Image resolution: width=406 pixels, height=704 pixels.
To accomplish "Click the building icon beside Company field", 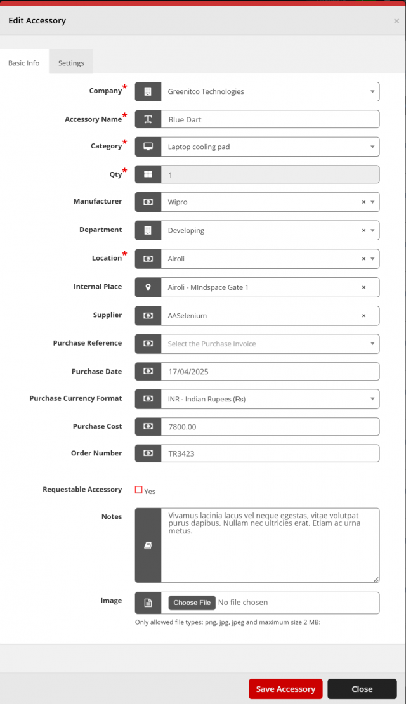I will pyautogui.click(x=148, y=91).
